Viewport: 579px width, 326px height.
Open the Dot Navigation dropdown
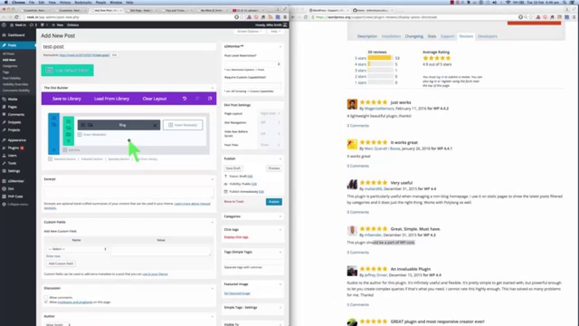[x=270, y=123]
